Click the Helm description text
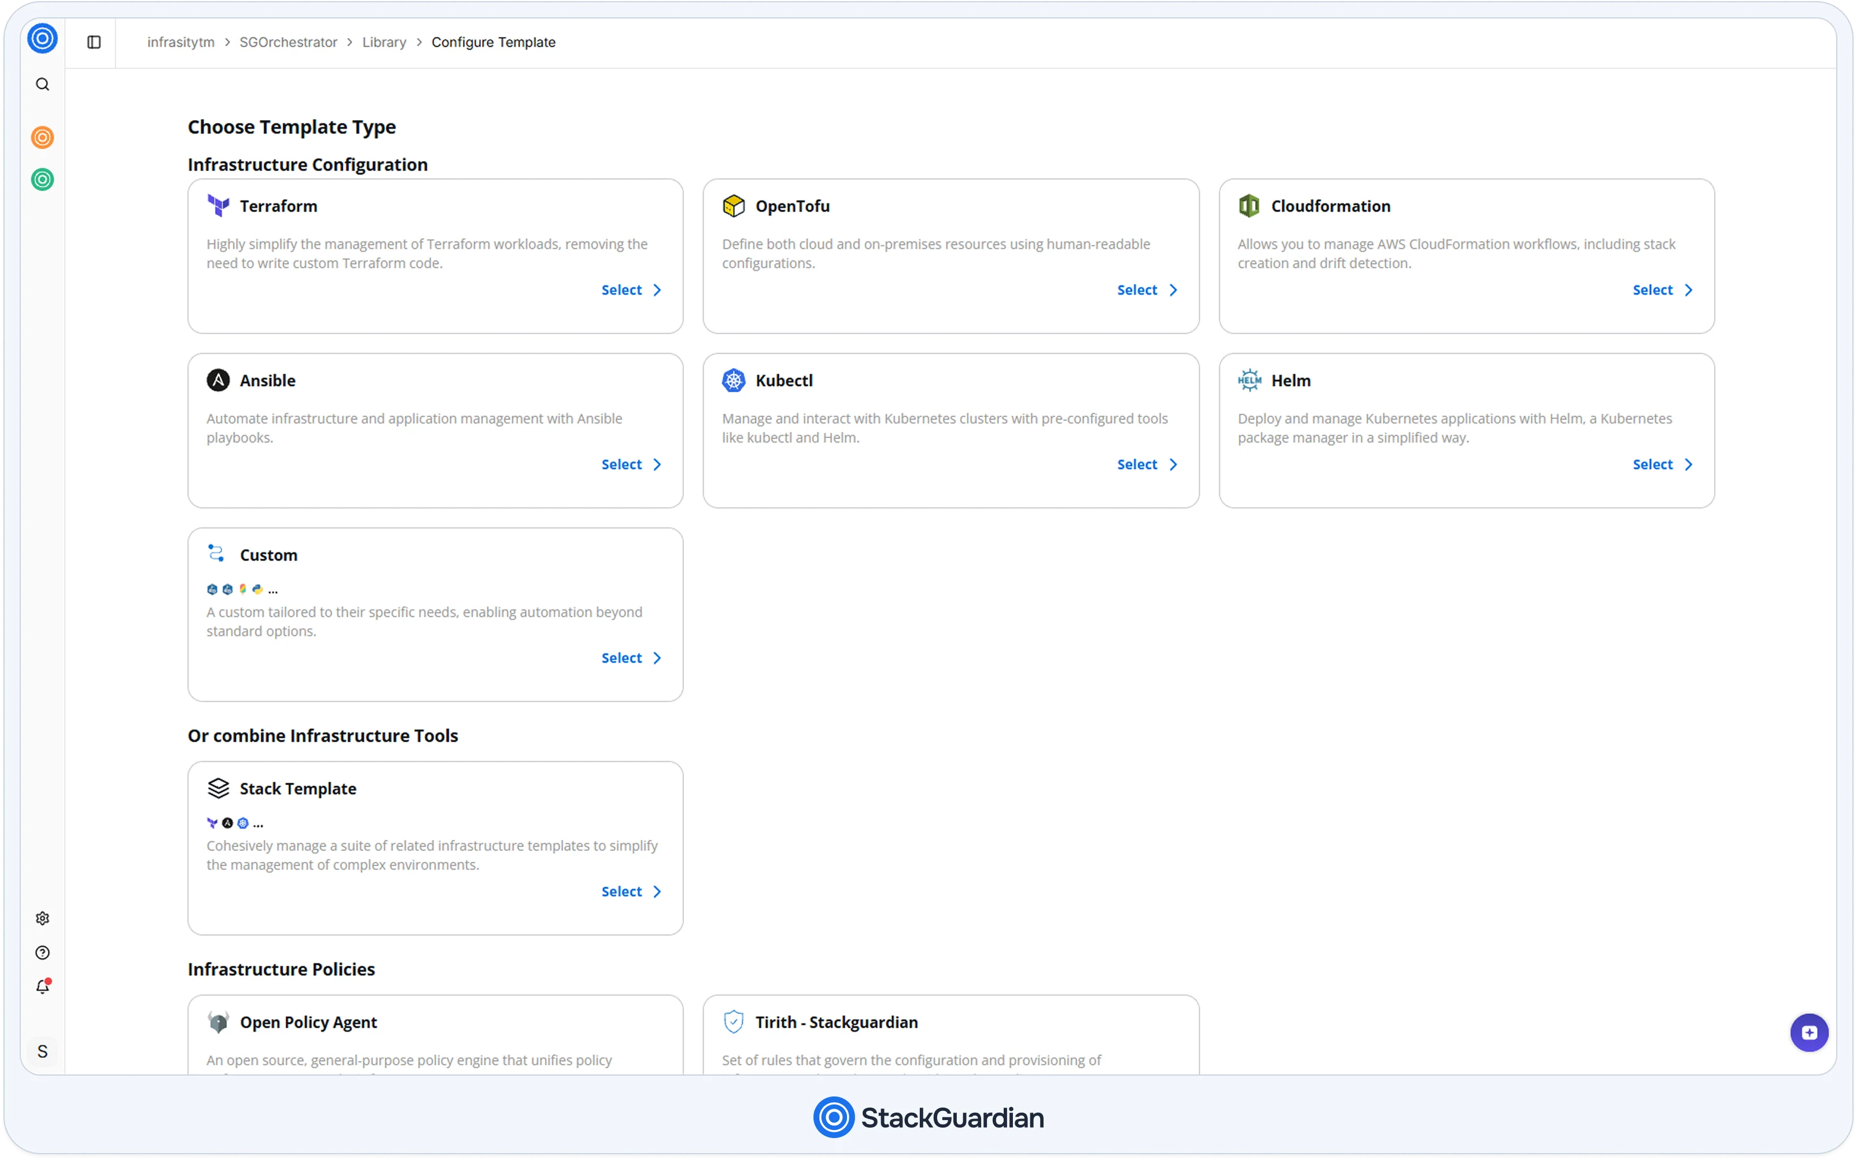Image resolution: width=1857 pixels, height=1160 pixels. coord(1454,428)
